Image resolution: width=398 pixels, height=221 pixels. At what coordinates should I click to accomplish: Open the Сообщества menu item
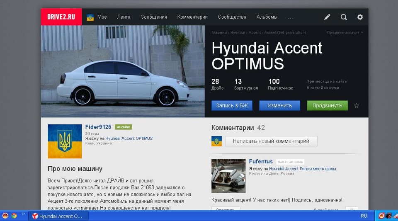click(232, 17)
